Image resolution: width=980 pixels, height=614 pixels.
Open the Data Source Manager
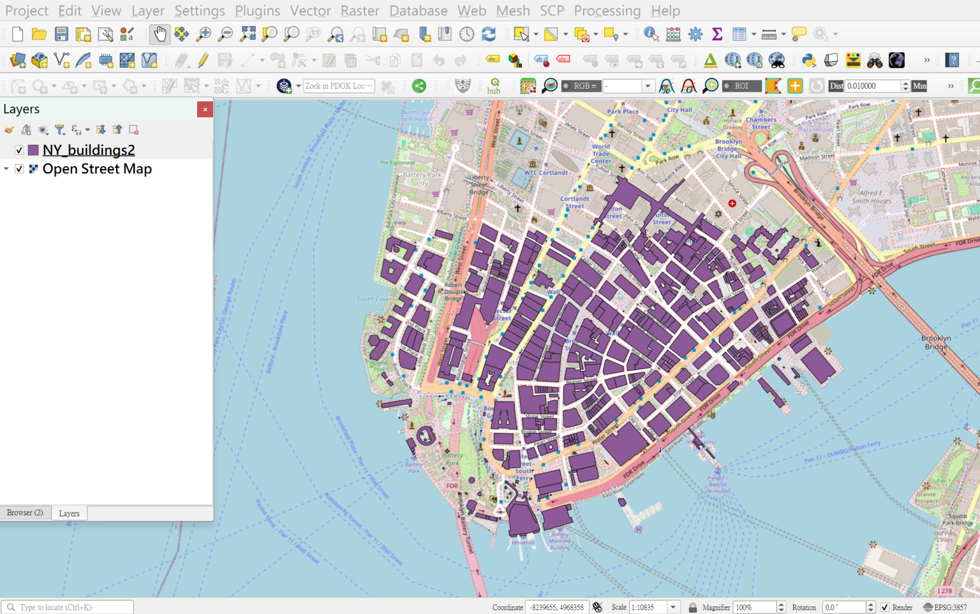(x=17, y=60)
